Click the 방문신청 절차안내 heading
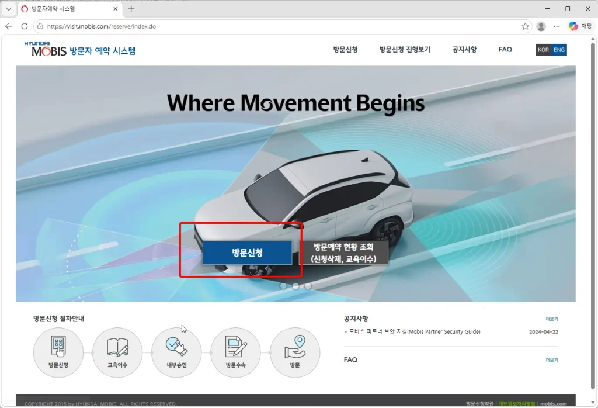598x408 pixels. click(59, 319)
